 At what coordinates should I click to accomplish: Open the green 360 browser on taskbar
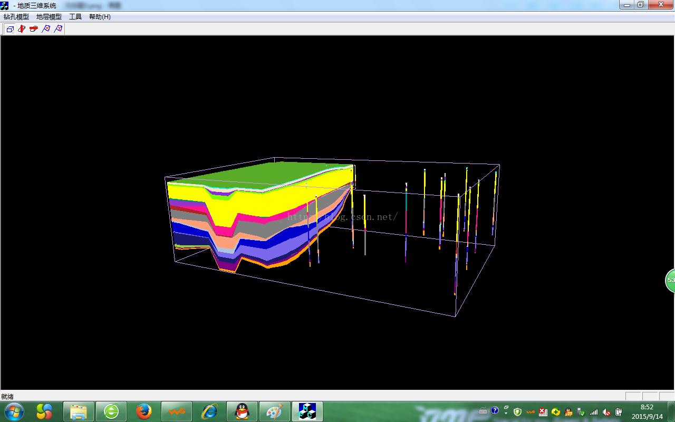click(111, 411)
